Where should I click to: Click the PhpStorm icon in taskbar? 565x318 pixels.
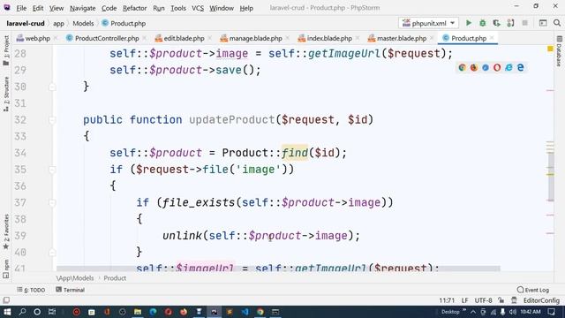(x=214, y=312)
